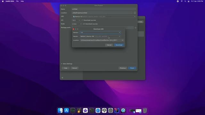Screen dimensions: 205x115
Task: Enable sbt Download sources checkbox
Action: [82, 20]
